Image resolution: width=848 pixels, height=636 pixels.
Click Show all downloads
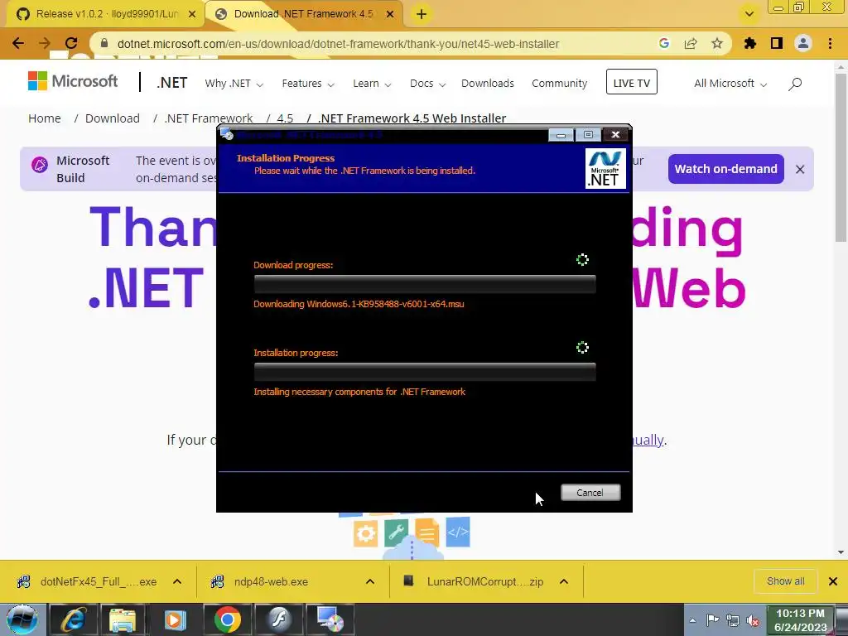pos(785,581)
